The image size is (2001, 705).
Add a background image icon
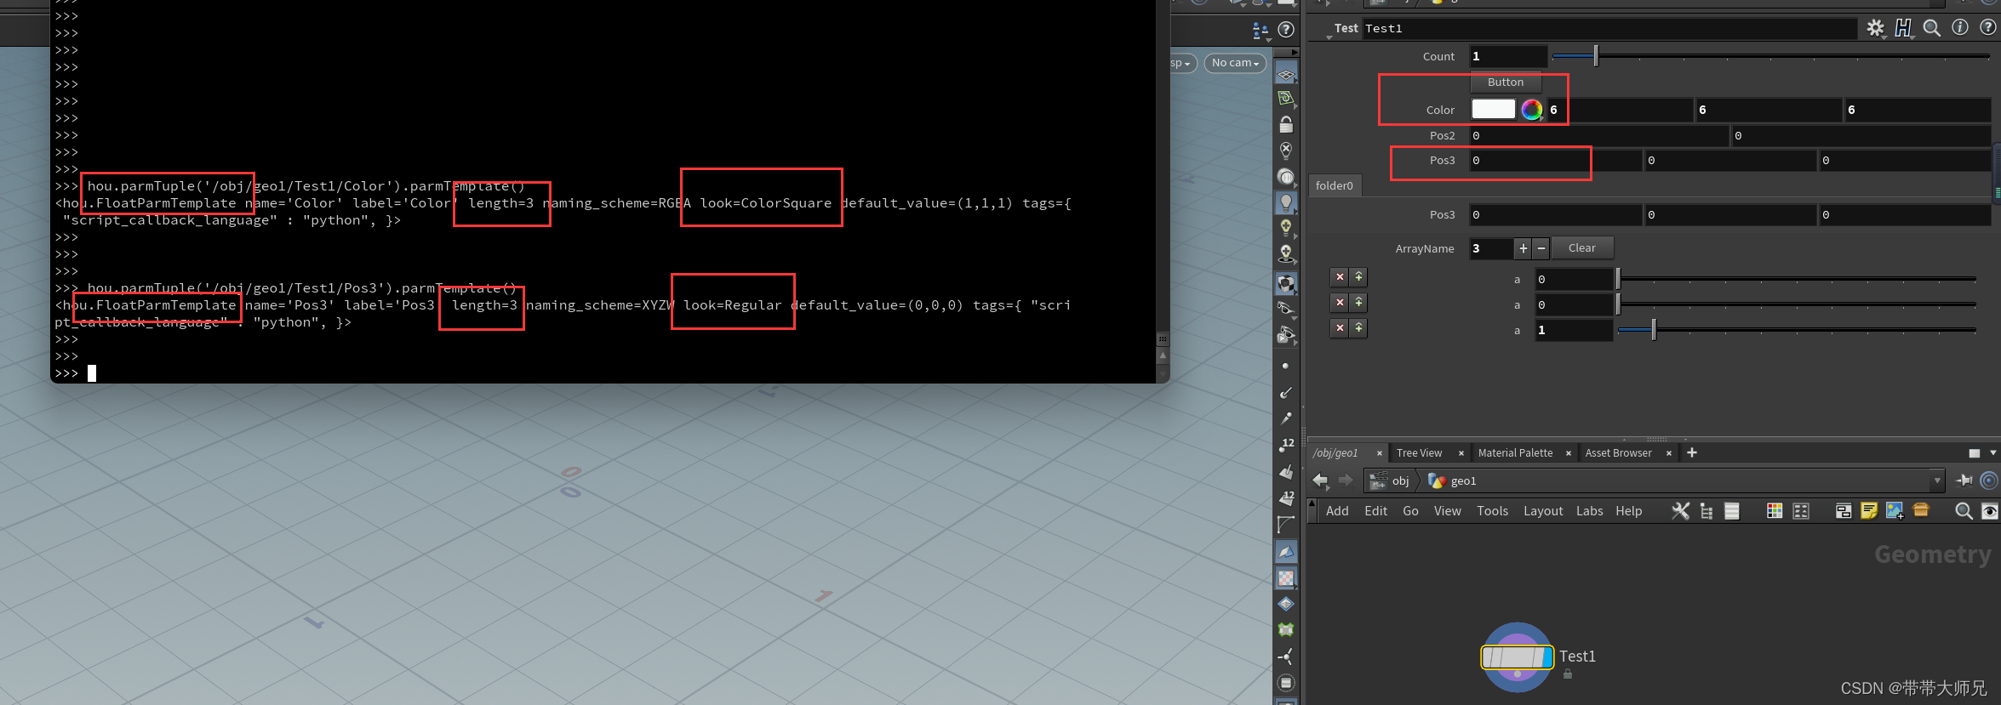1895,510
